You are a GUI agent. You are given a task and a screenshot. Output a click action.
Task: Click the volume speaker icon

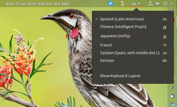pos(158,3)
